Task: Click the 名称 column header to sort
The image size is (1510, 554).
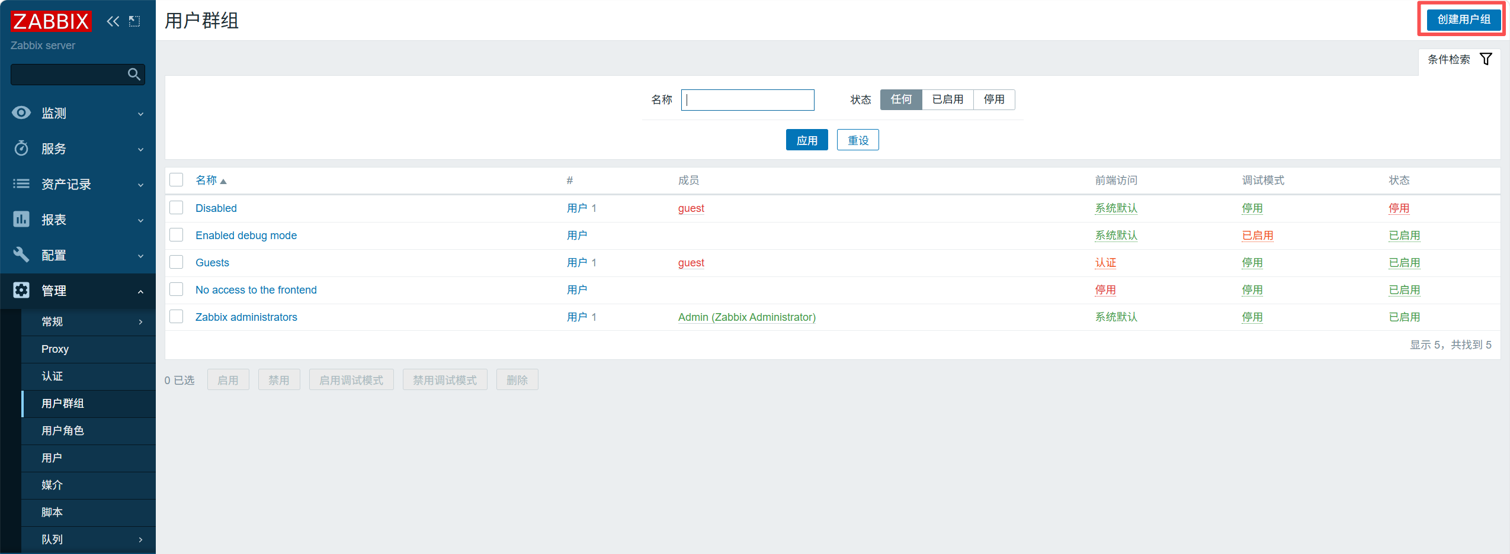Action: pos(206,180)
